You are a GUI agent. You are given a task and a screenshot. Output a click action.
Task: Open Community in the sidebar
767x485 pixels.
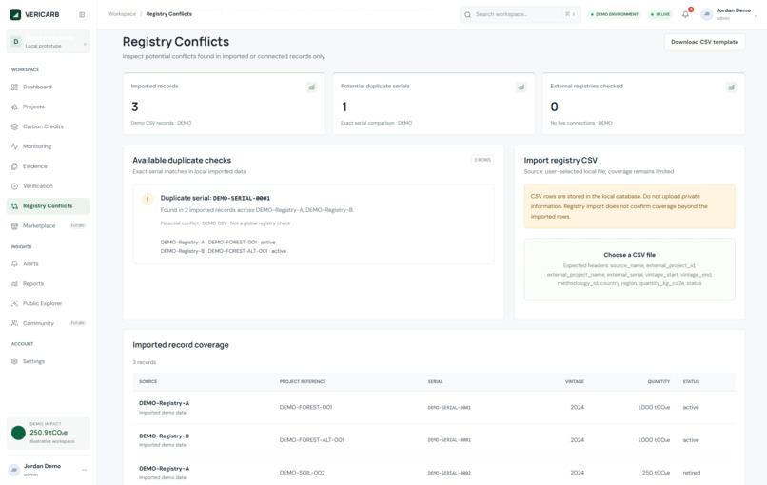[x=49, y=323]
